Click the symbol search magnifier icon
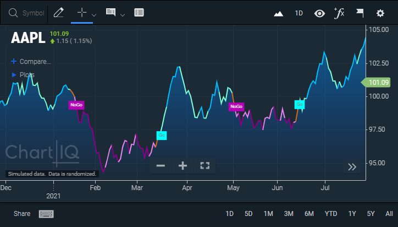 pos(13,13)
